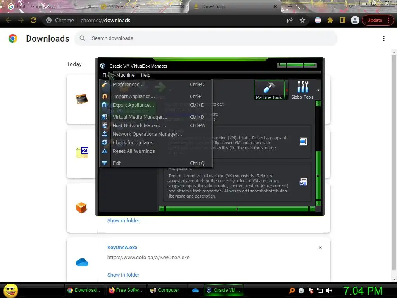Click the VirtualBox cube title bar icon
Image resolution: width=397 pixels, height=298 pixels.
pyautogui.click(x=103, y=66)
